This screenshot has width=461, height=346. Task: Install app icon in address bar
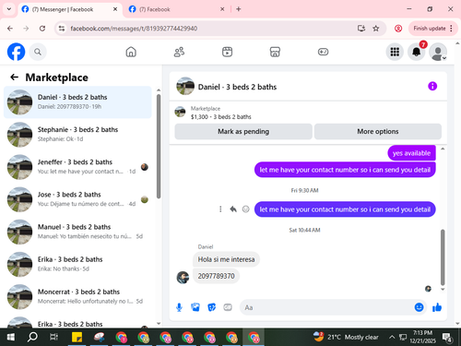point(361,29)
